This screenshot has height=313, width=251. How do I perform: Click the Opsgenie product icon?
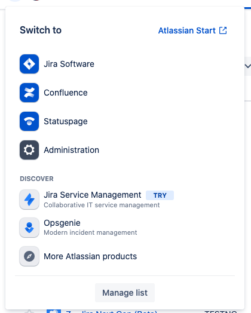point(29,228)
